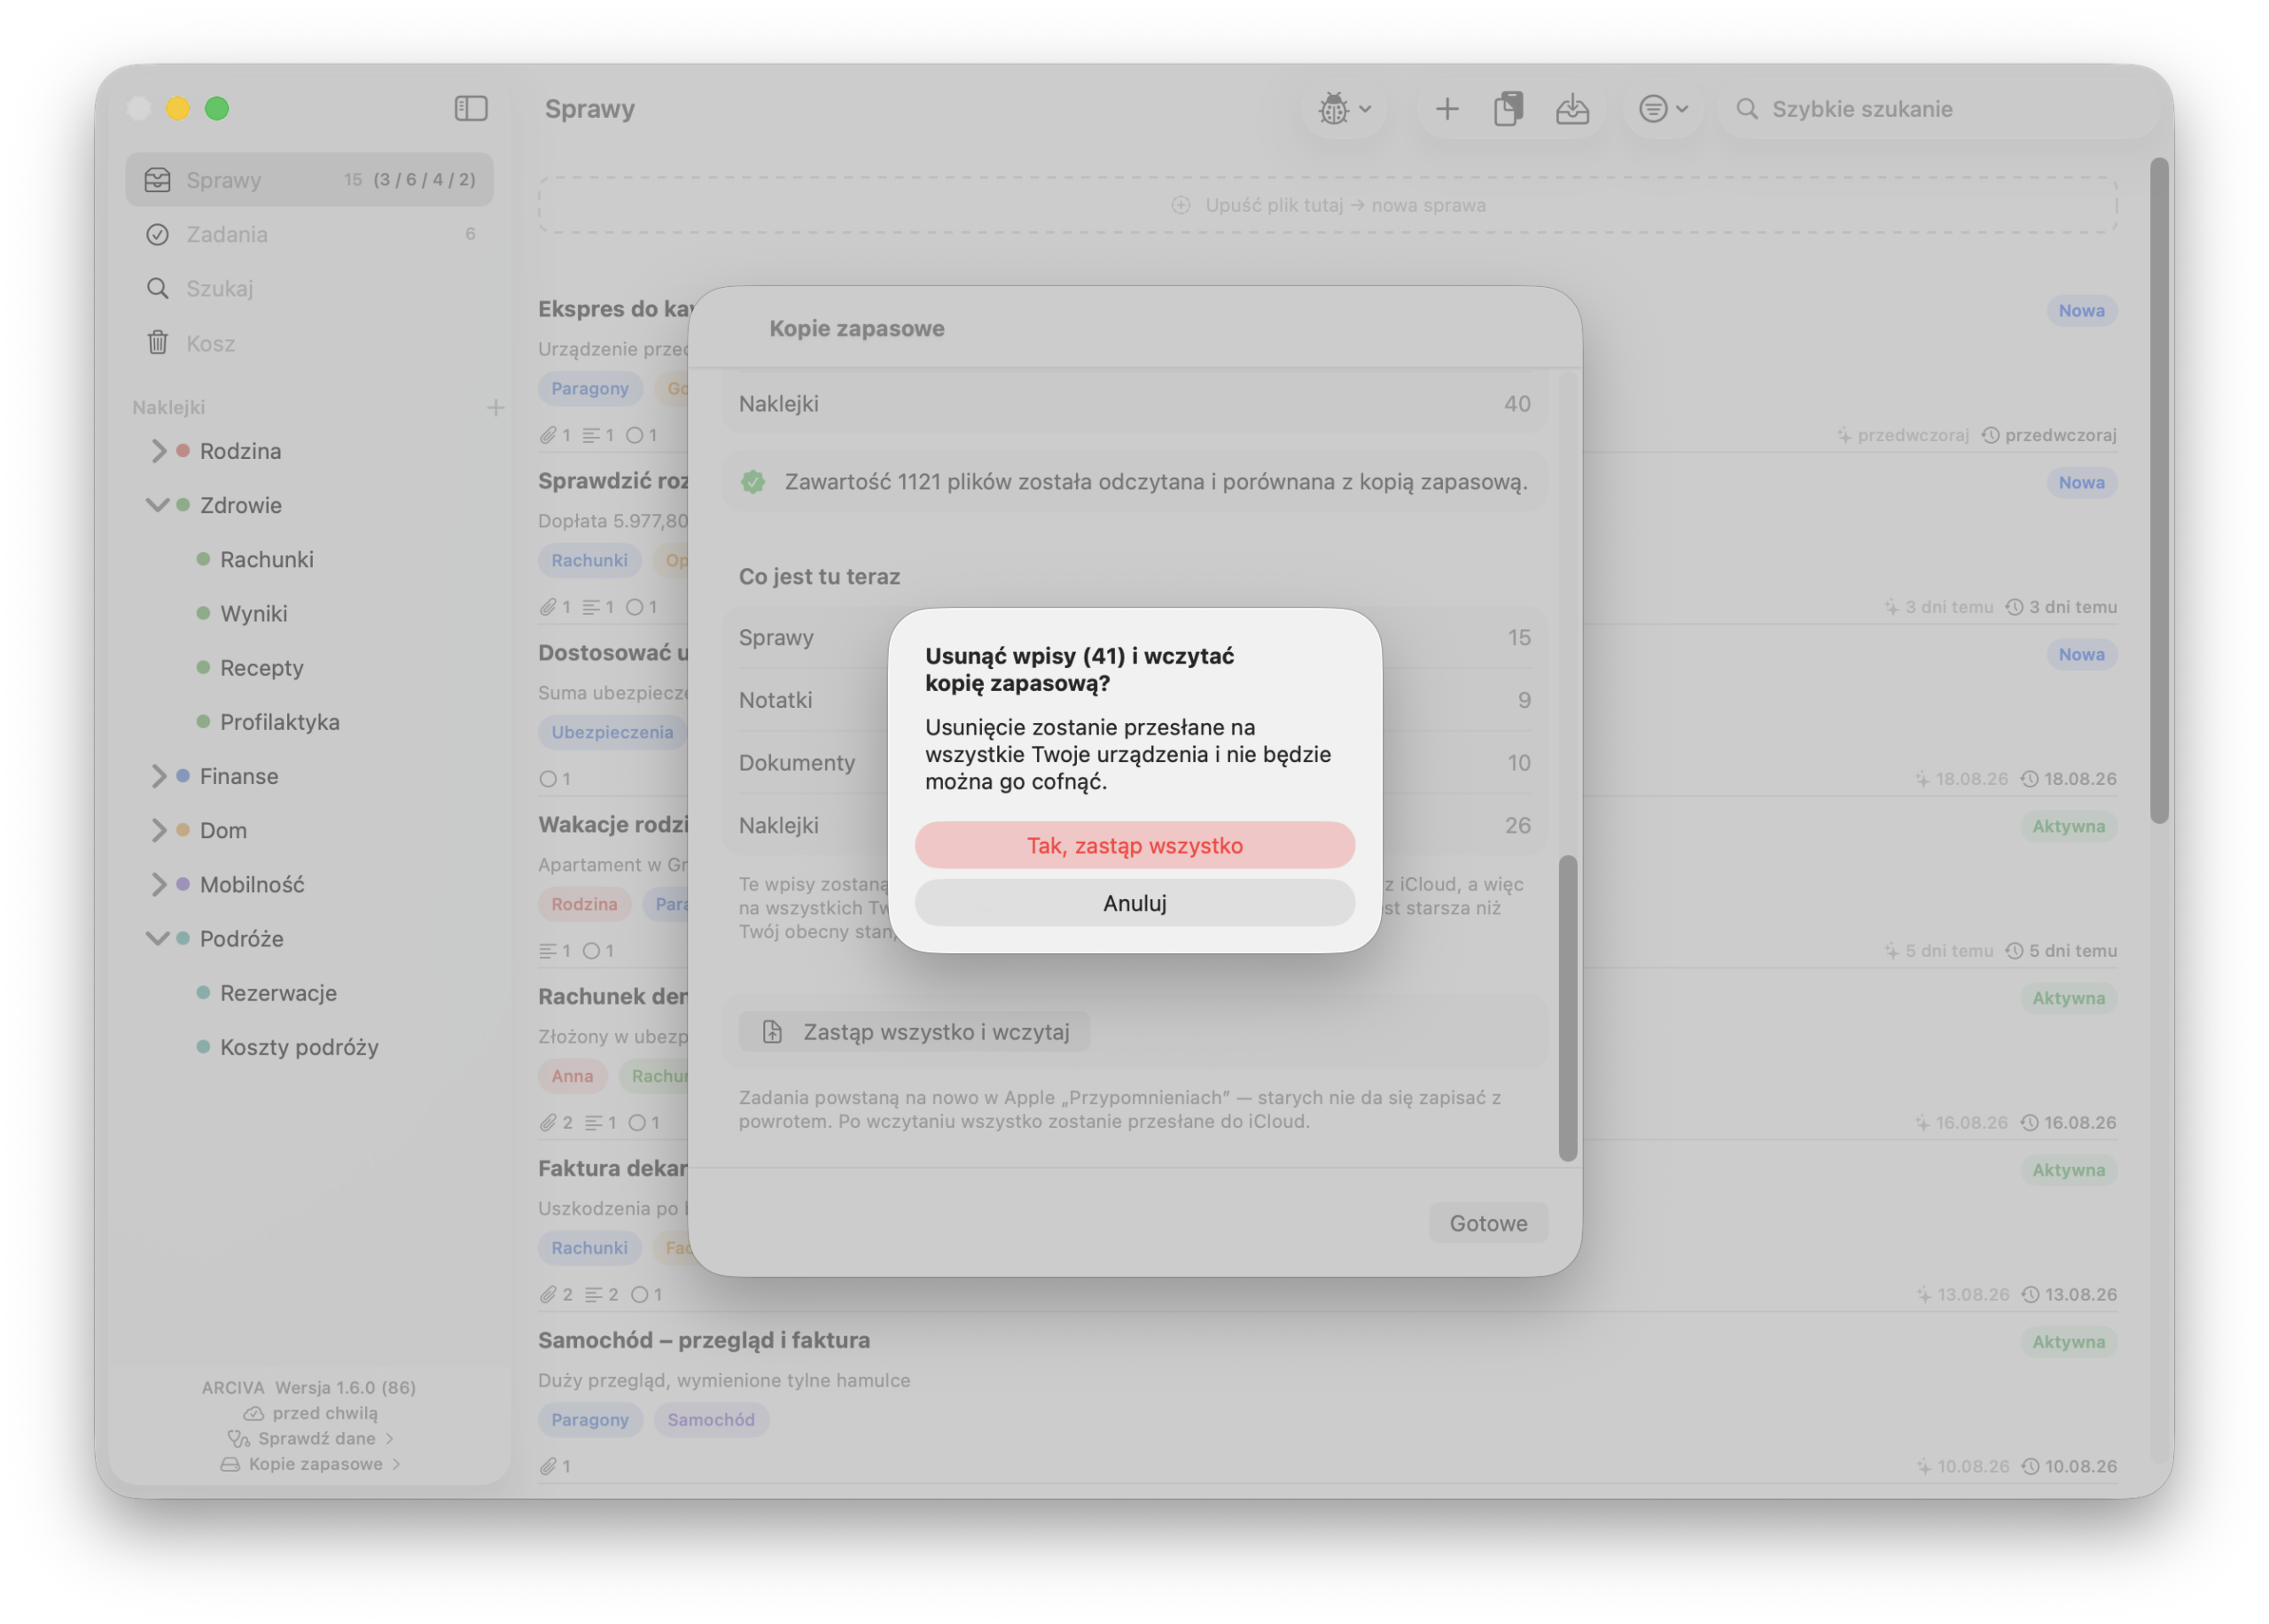The image size is (2269, 1624).
Task: Focus the 'Szybkie szukanie' search field
Action: pyautogui.click(x=1938, y=108)
